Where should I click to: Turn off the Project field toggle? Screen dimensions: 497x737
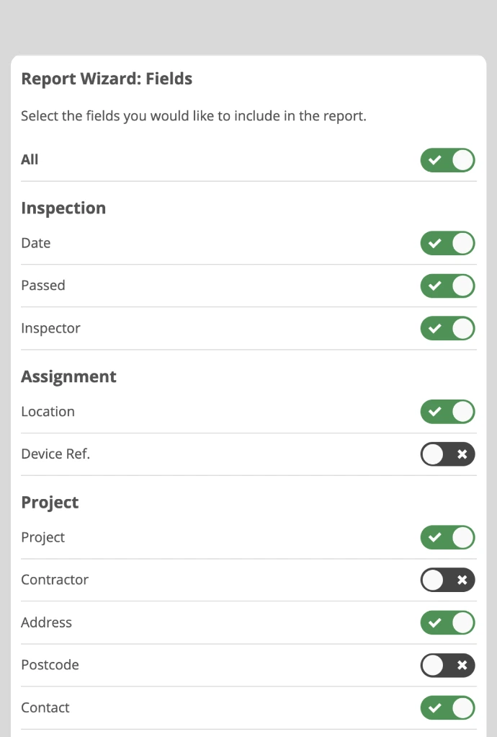[x=447, y=537]
